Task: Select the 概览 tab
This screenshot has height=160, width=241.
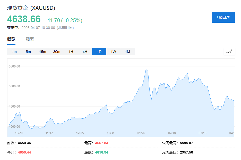Action: pos(11,39)
